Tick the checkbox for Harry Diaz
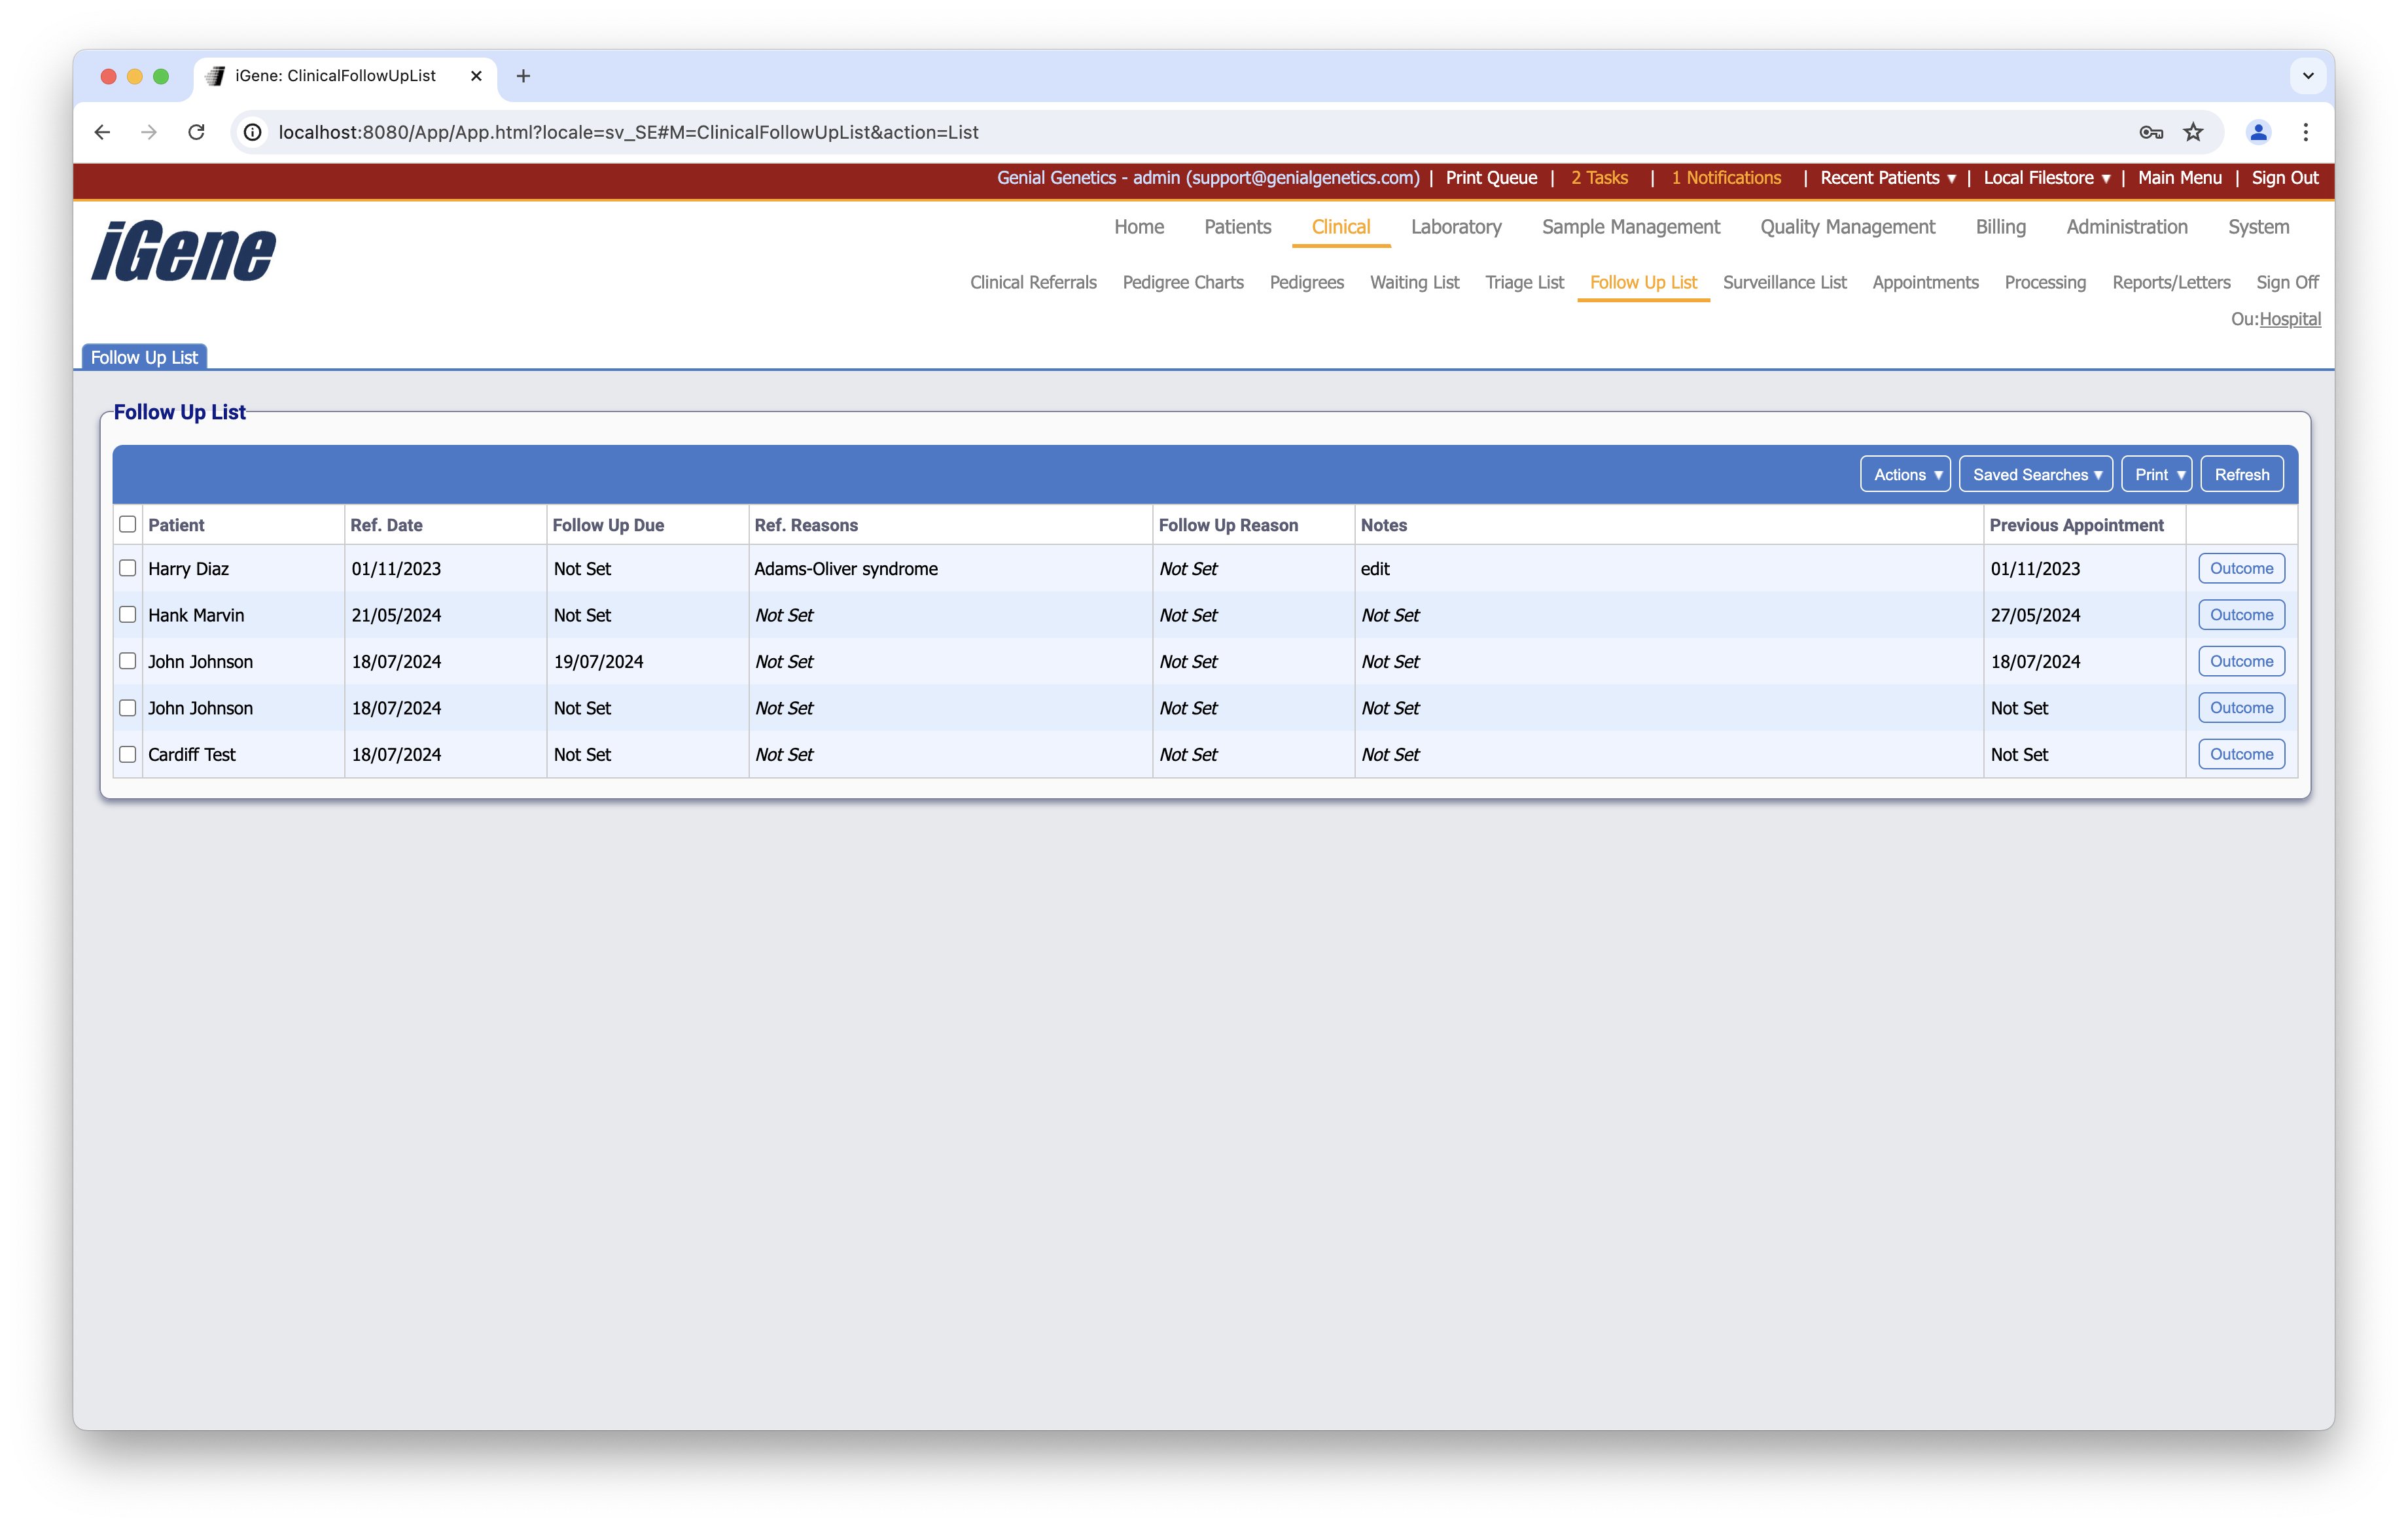 [128, 568]
